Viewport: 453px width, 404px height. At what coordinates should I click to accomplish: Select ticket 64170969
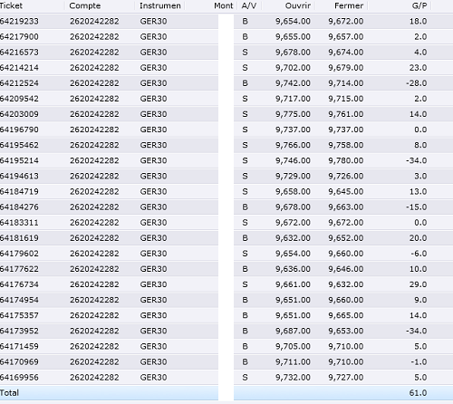(x=19, y=362)
